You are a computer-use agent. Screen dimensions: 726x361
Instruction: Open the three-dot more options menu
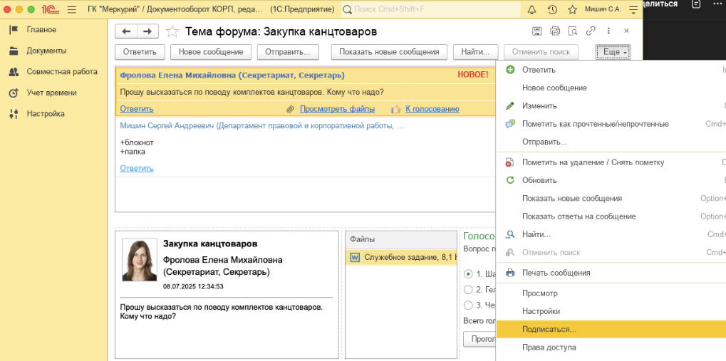point(608,31)
